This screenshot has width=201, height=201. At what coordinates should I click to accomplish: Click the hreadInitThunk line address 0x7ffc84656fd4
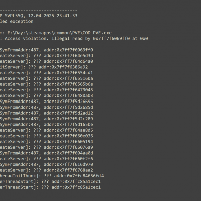click(85, 176)
